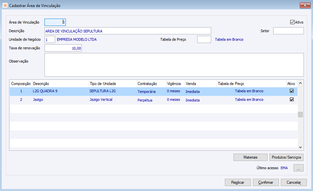This screenshot has height=191, width=313.
Task: Open Produtos/Serviços
Action: [286, 157]
